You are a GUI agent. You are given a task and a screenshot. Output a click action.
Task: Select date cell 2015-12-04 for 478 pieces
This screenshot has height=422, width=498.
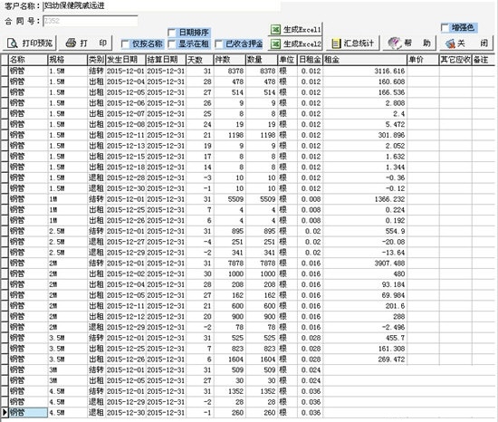pos(126,82)
